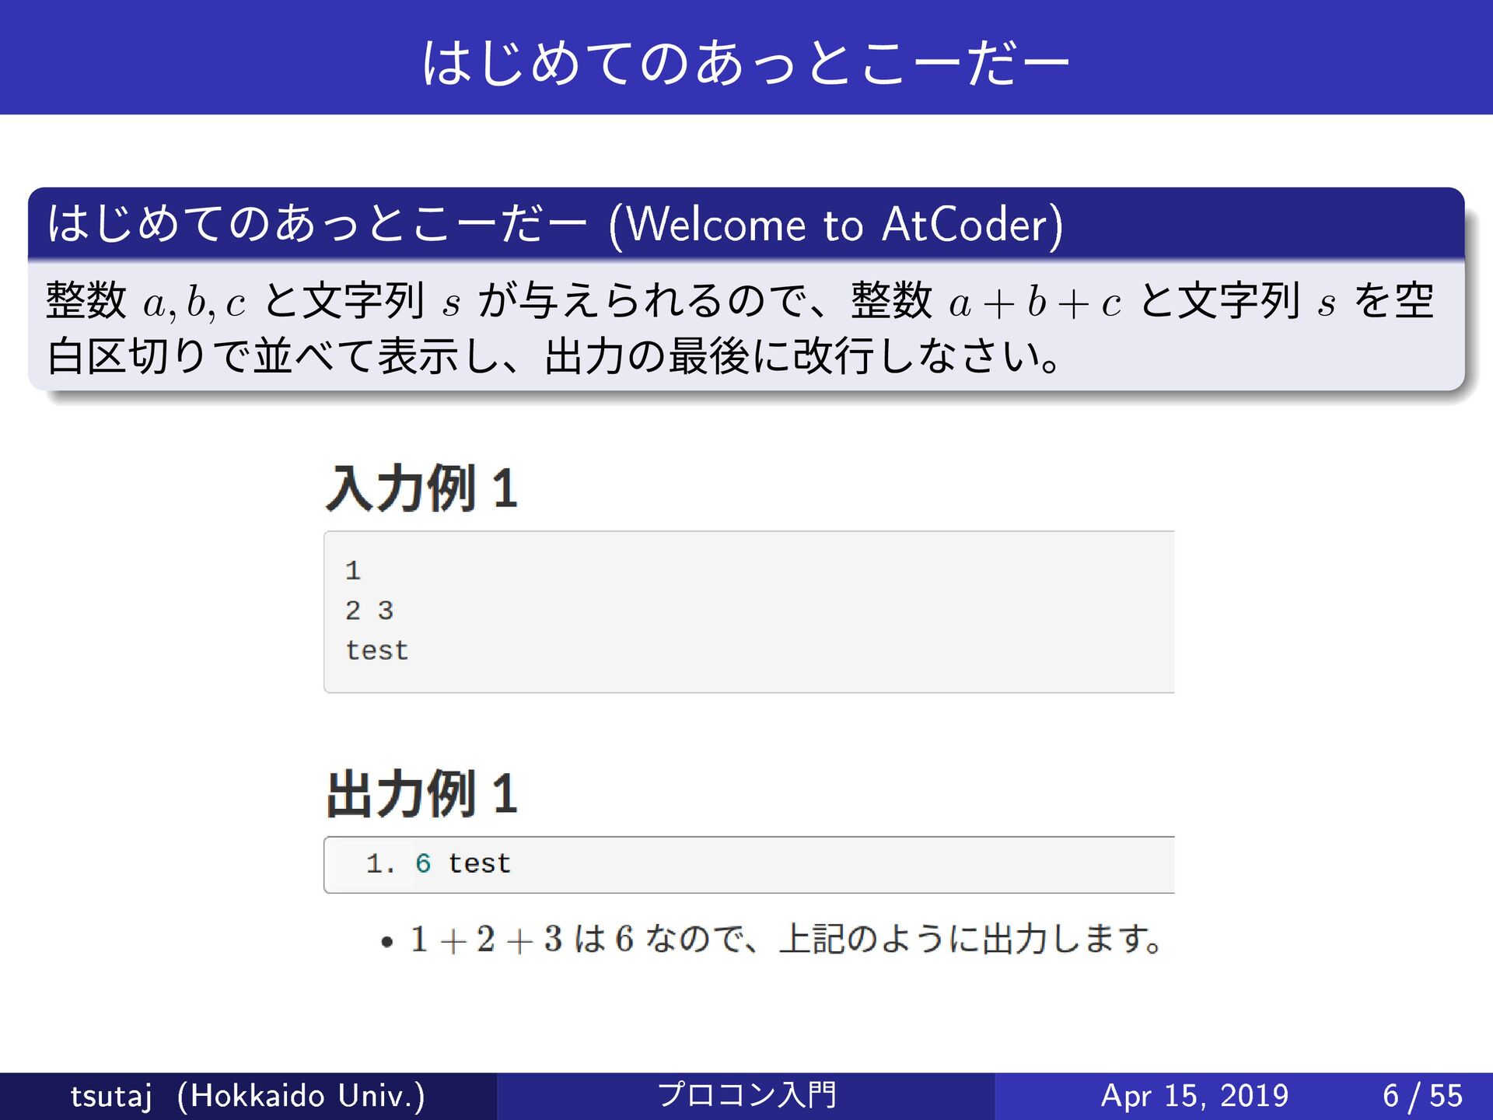Image resolution: width=1493 pixels, height=1120 pixels.
Task: Click the page counter 6 / 55
Action: (x=1422, y=1096)
